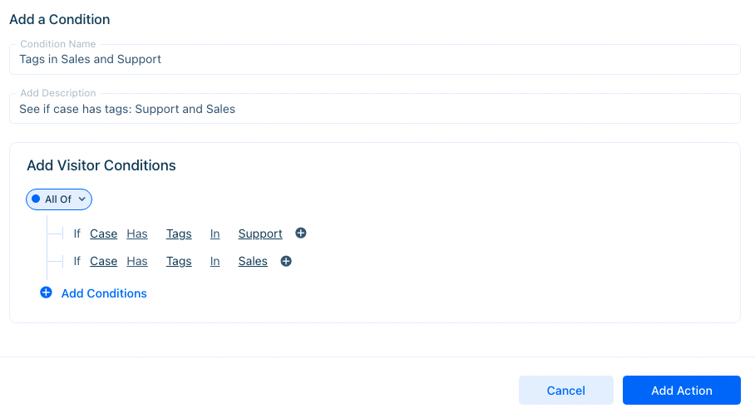Screen dimensions: 755x418
Task: Select 'Case' in the Support condition row
Action: 104,234
